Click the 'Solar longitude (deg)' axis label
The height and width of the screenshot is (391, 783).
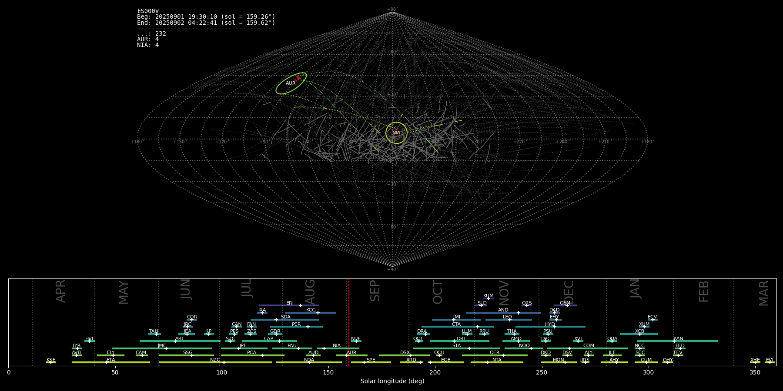coord(392,381)
